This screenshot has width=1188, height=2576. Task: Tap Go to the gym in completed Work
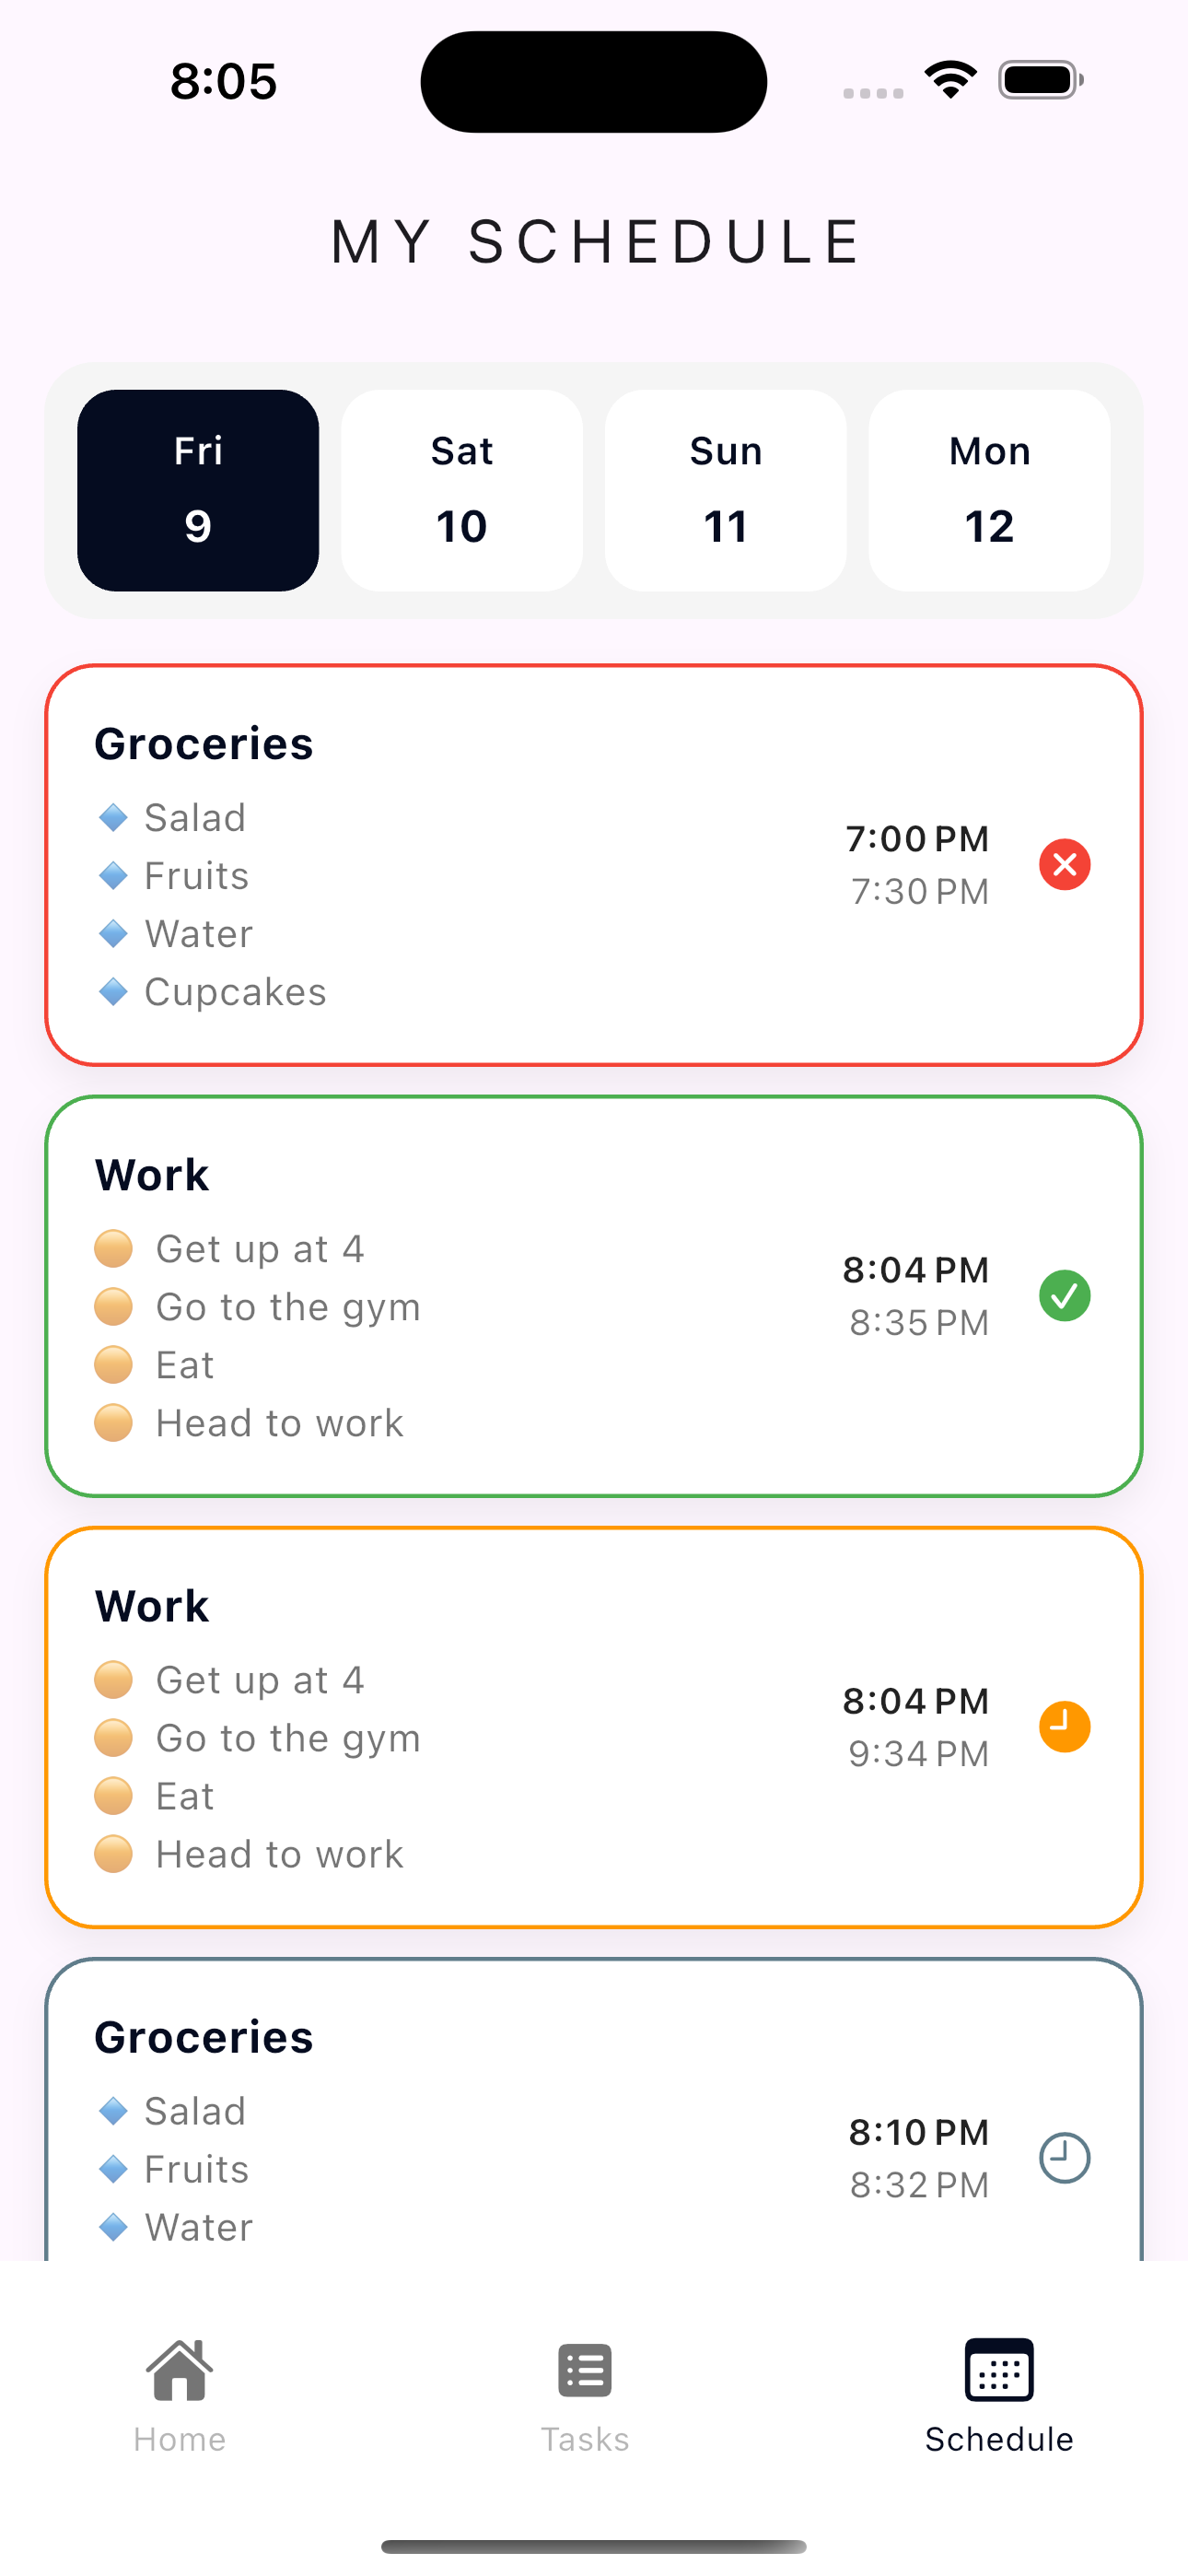click(x=288, y=1307)
